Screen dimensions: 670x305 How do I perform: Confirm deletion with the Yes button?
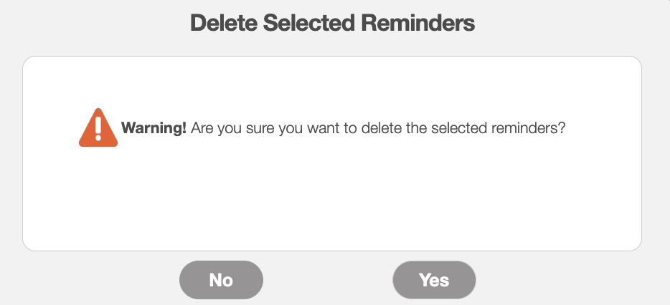click(434, 279)
